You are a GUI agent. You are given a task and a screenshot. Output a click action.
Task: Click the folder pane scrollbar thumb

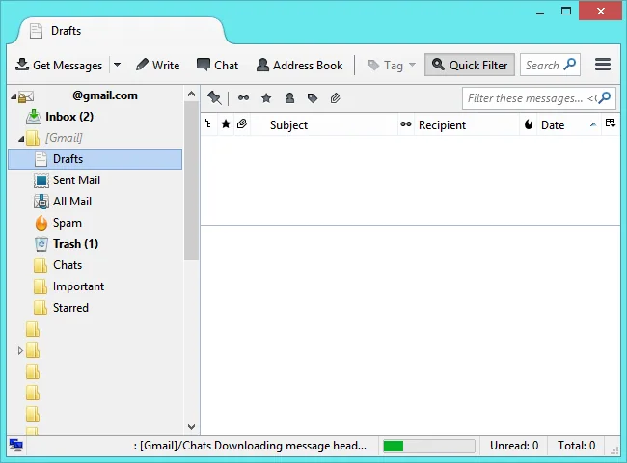pos(192,180)
